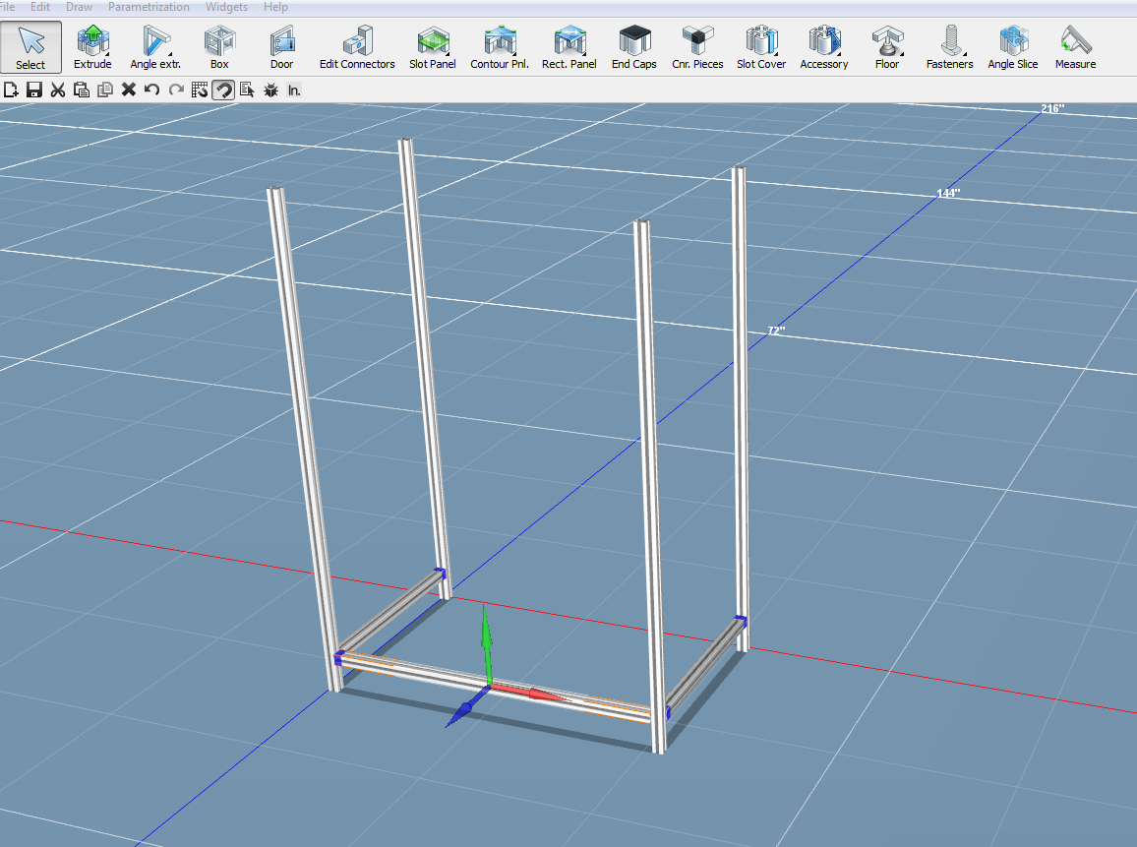1137x847 pixels.
Task: Expand Slot Cover dropdown arrow
Action: point(777,54)
